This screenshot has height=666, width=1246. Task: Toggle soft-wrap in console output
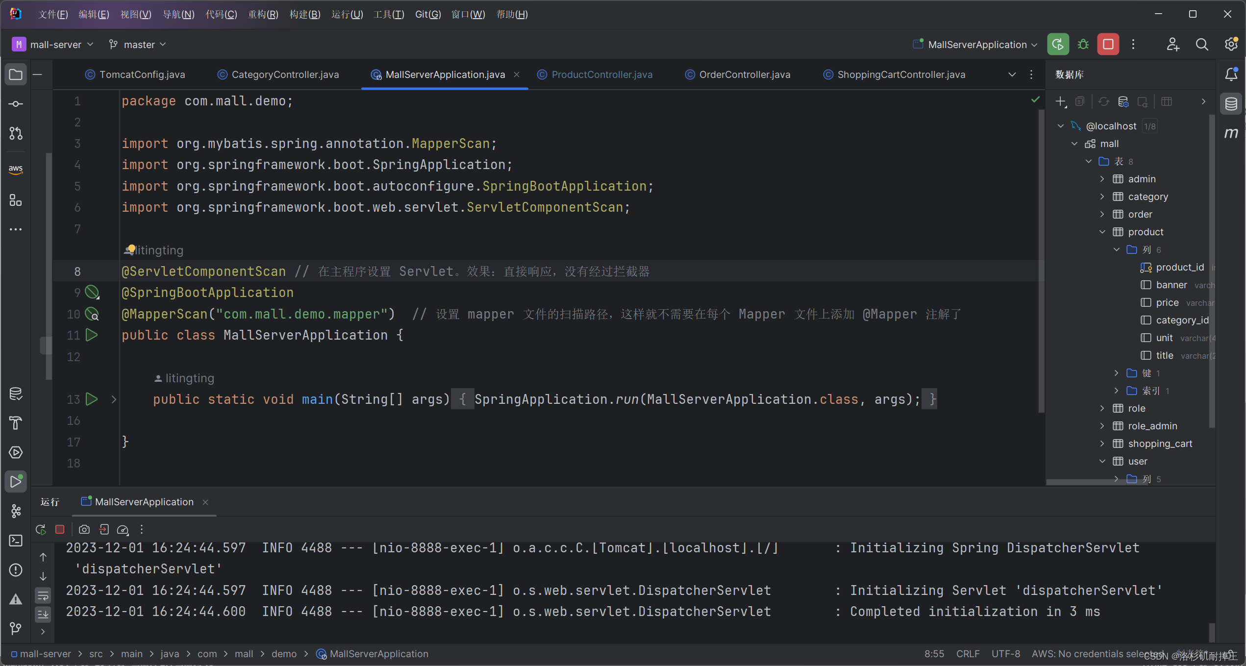[x=43, y=596]
